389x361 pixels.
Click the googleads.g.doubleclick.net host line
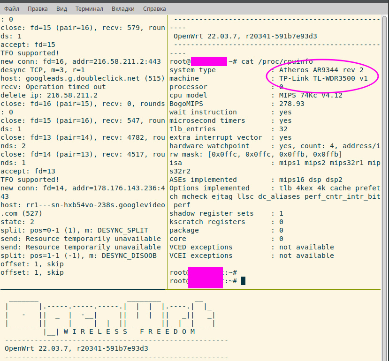[x=81, y=78]
